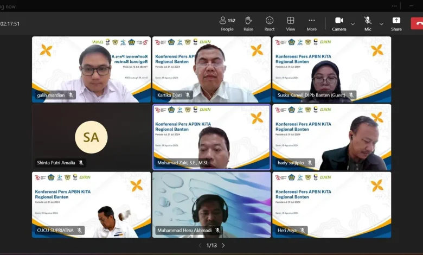
Task: Open the React emoji menu
Action: 270,23
